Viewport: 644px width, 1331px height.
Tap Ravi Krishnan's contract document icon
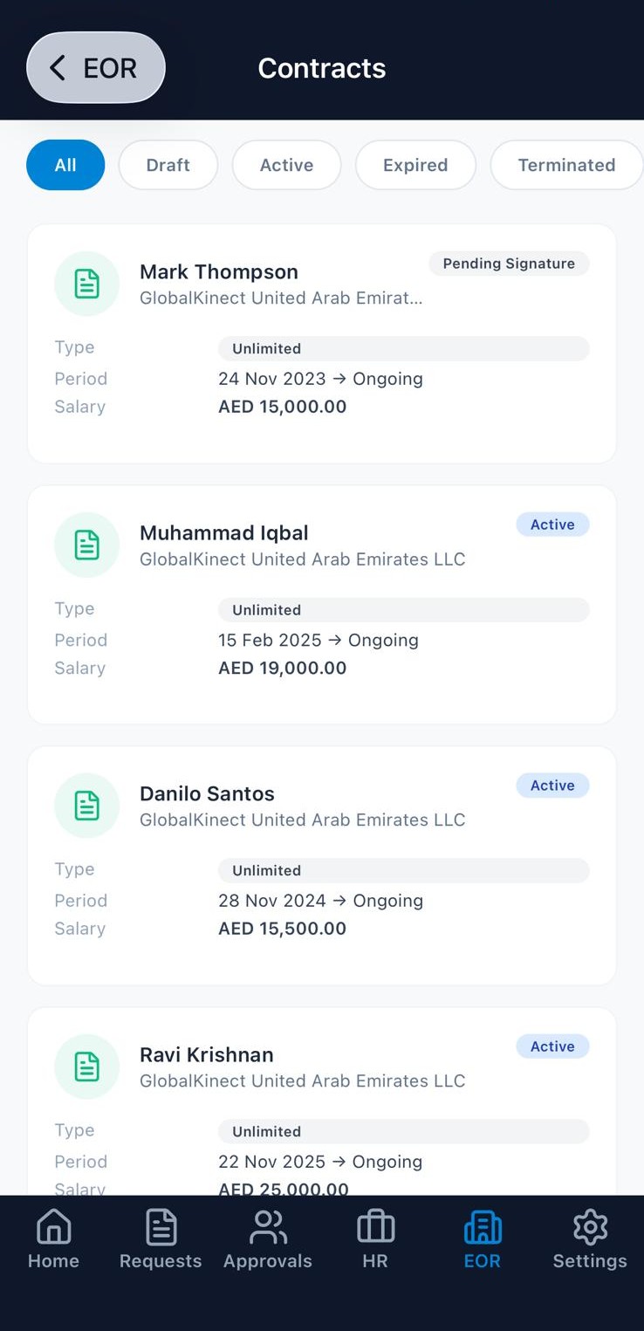tap(86, 1067)
